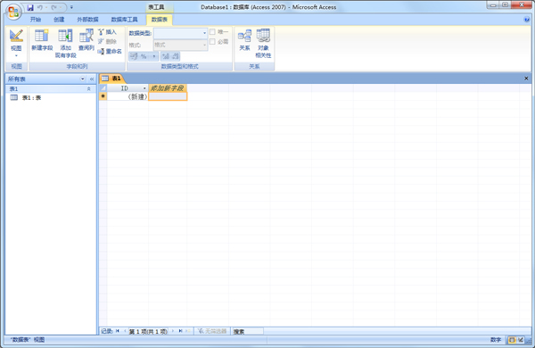
Task: Open the 所有表 navigation pane dropdown
Action: point(83,79)
